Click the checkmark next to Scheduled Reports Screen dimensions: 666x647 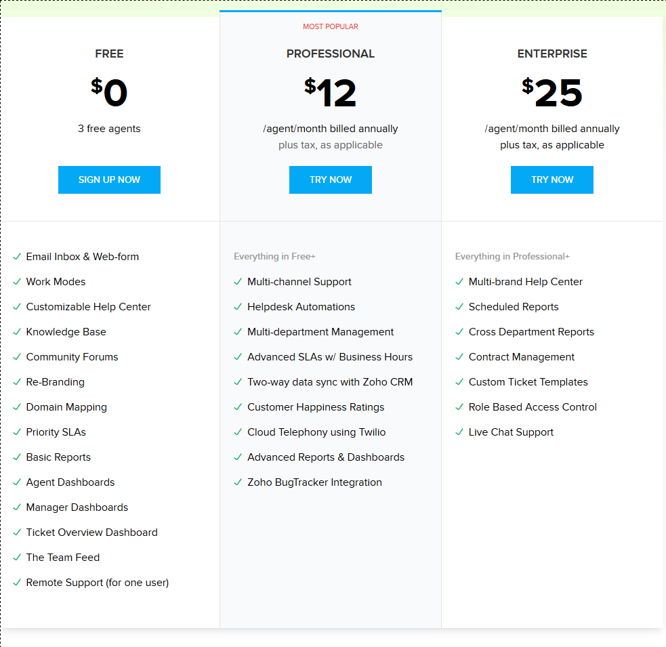(459, 307)
